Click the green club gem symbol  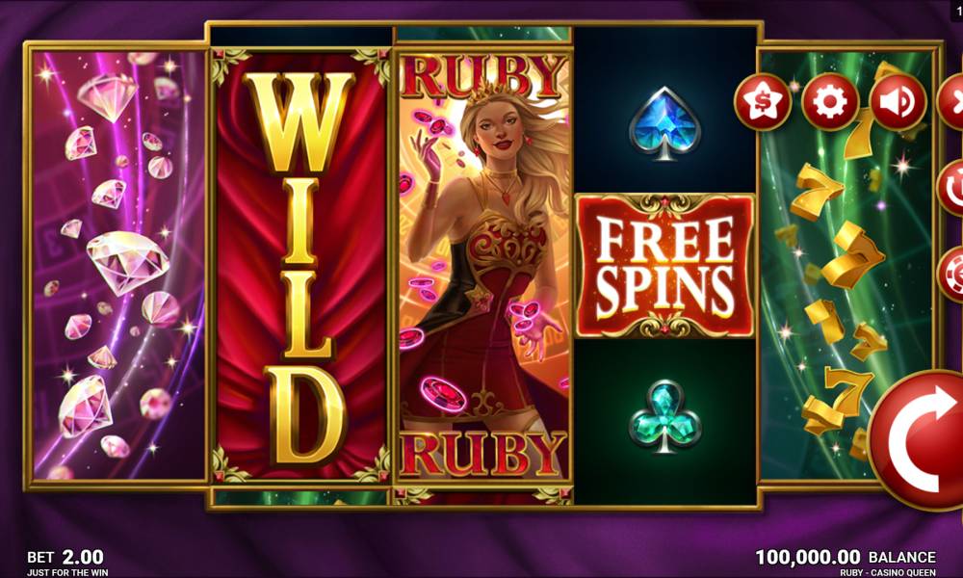tap(665, 416)
